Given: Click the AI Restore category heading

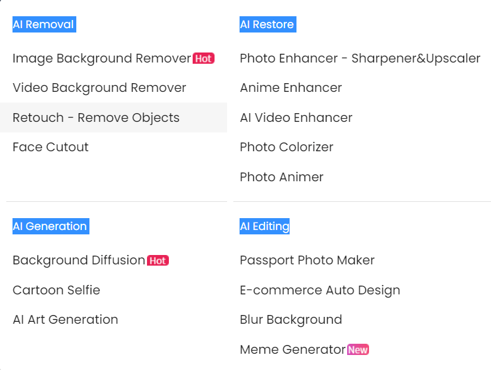Looking at the screenshot, I should 267,25.
